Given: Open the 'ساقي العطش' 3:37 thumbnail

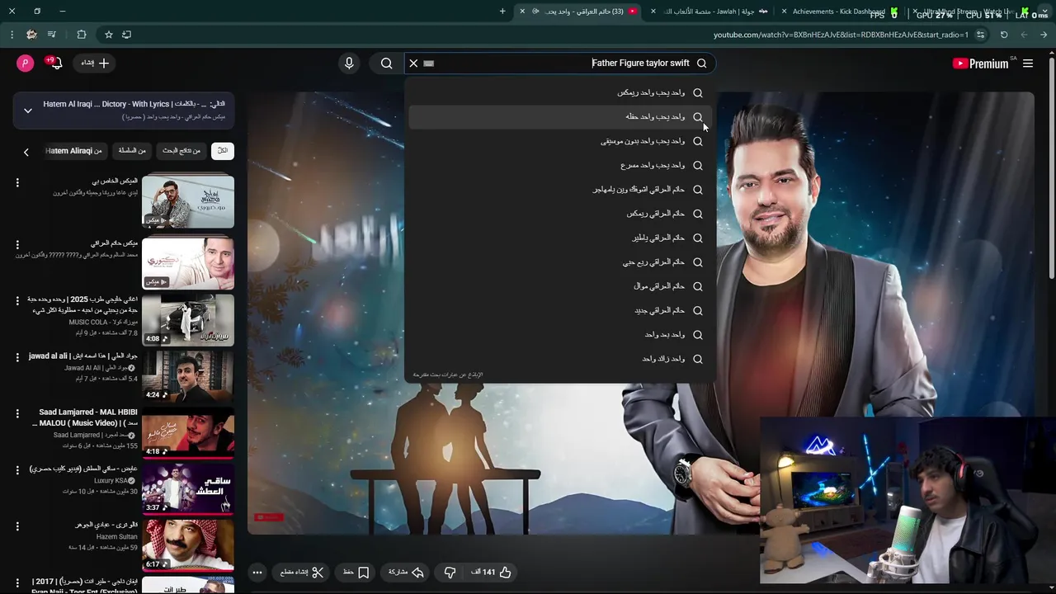Looking at the screenshot, I should [x=188, y=488].
